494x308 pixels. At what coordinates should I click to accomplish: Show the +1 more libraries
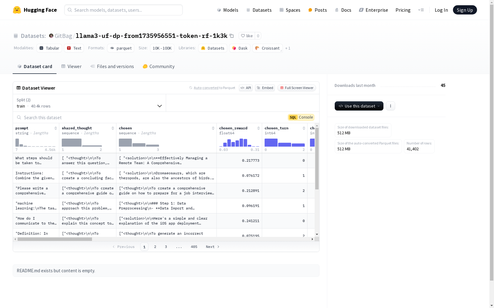288,48
